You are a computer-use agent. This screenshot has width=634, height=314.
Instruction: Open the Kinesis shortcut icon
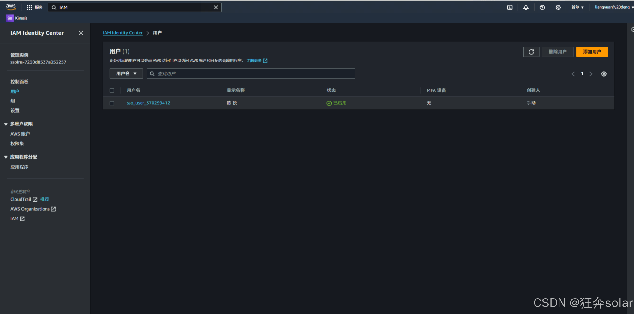click(10, 18)
